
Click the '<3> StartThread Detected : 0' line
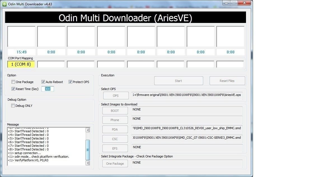pos(28,131)
